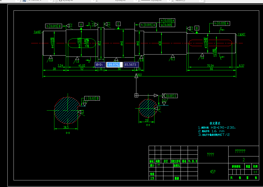Viewport: 263px width, 187px height.
Task: Select the '45.02' keyway length dimension
Action: point(82,66)
